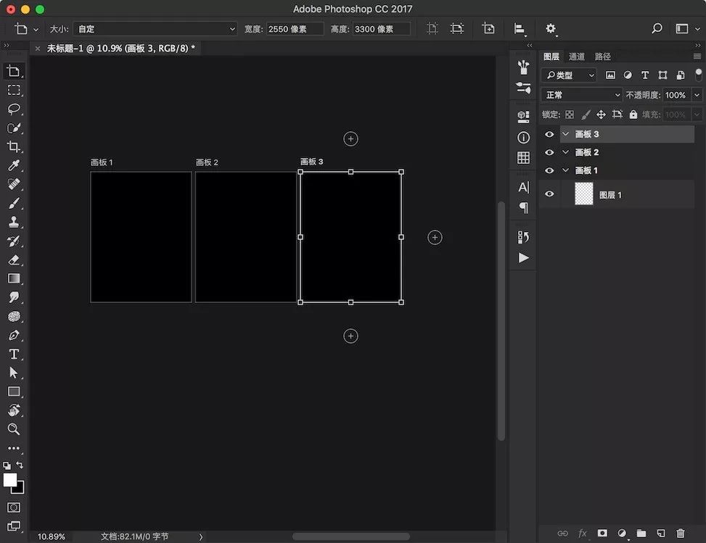
Task: Toggle visibility of 画板 2
Action: (549, 152)
